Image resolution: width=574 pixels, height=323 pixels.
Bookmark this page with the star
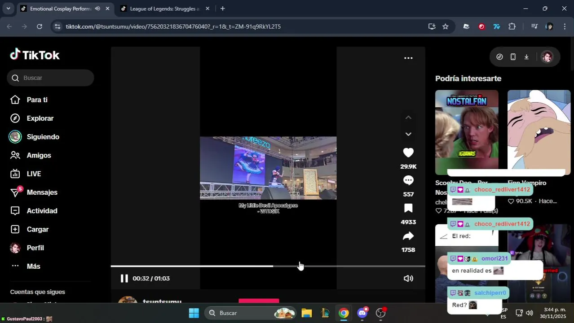446,26
